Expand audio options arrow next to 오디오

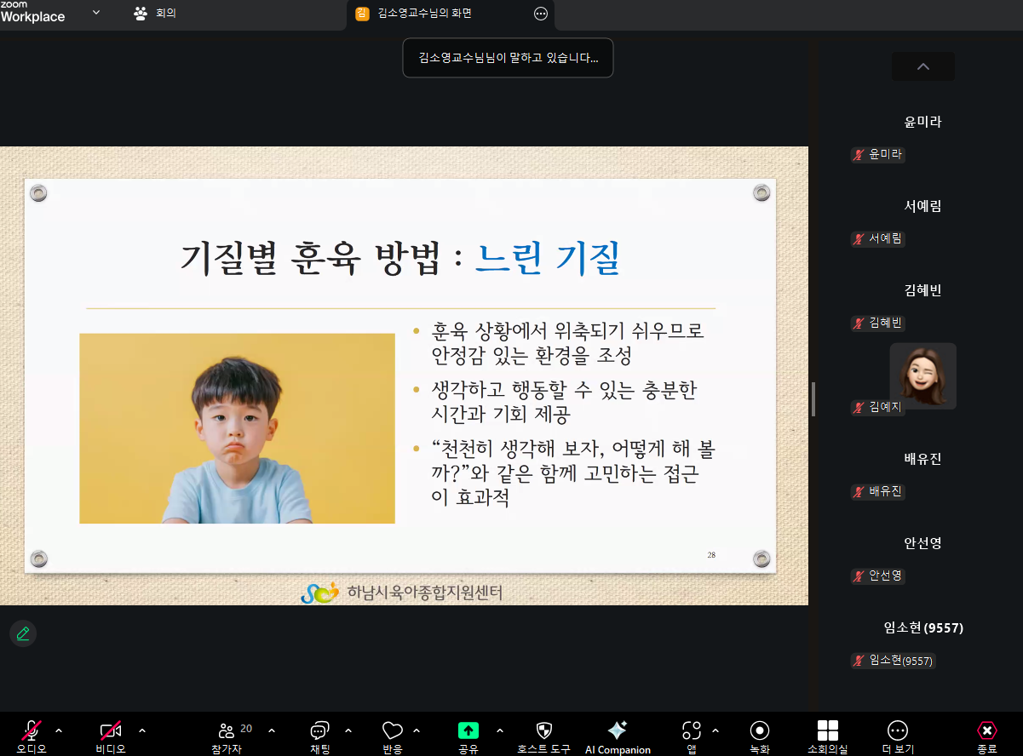tap(59, 730)
